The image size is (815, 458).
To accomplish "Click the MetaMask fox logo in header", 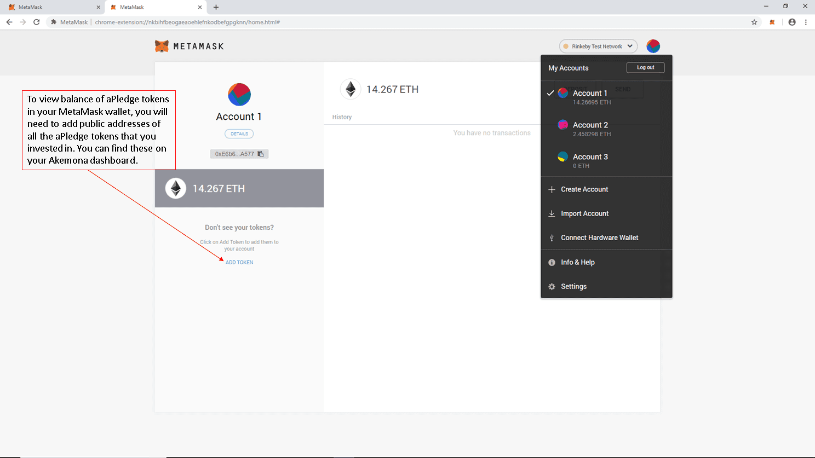I will 162,46.
